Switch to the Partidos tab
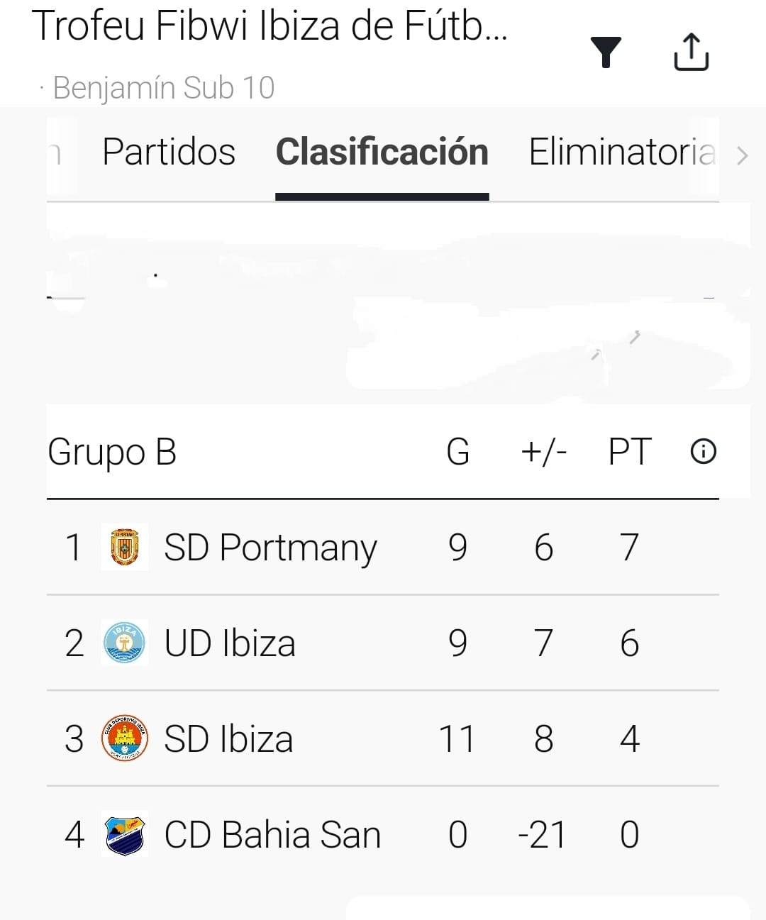 pos(169,152)
